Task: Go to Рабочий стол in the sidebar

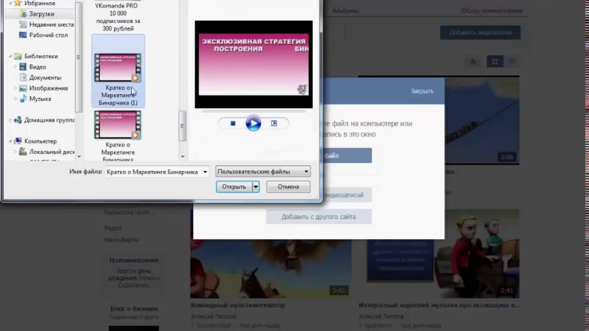Action: [48, 35]
